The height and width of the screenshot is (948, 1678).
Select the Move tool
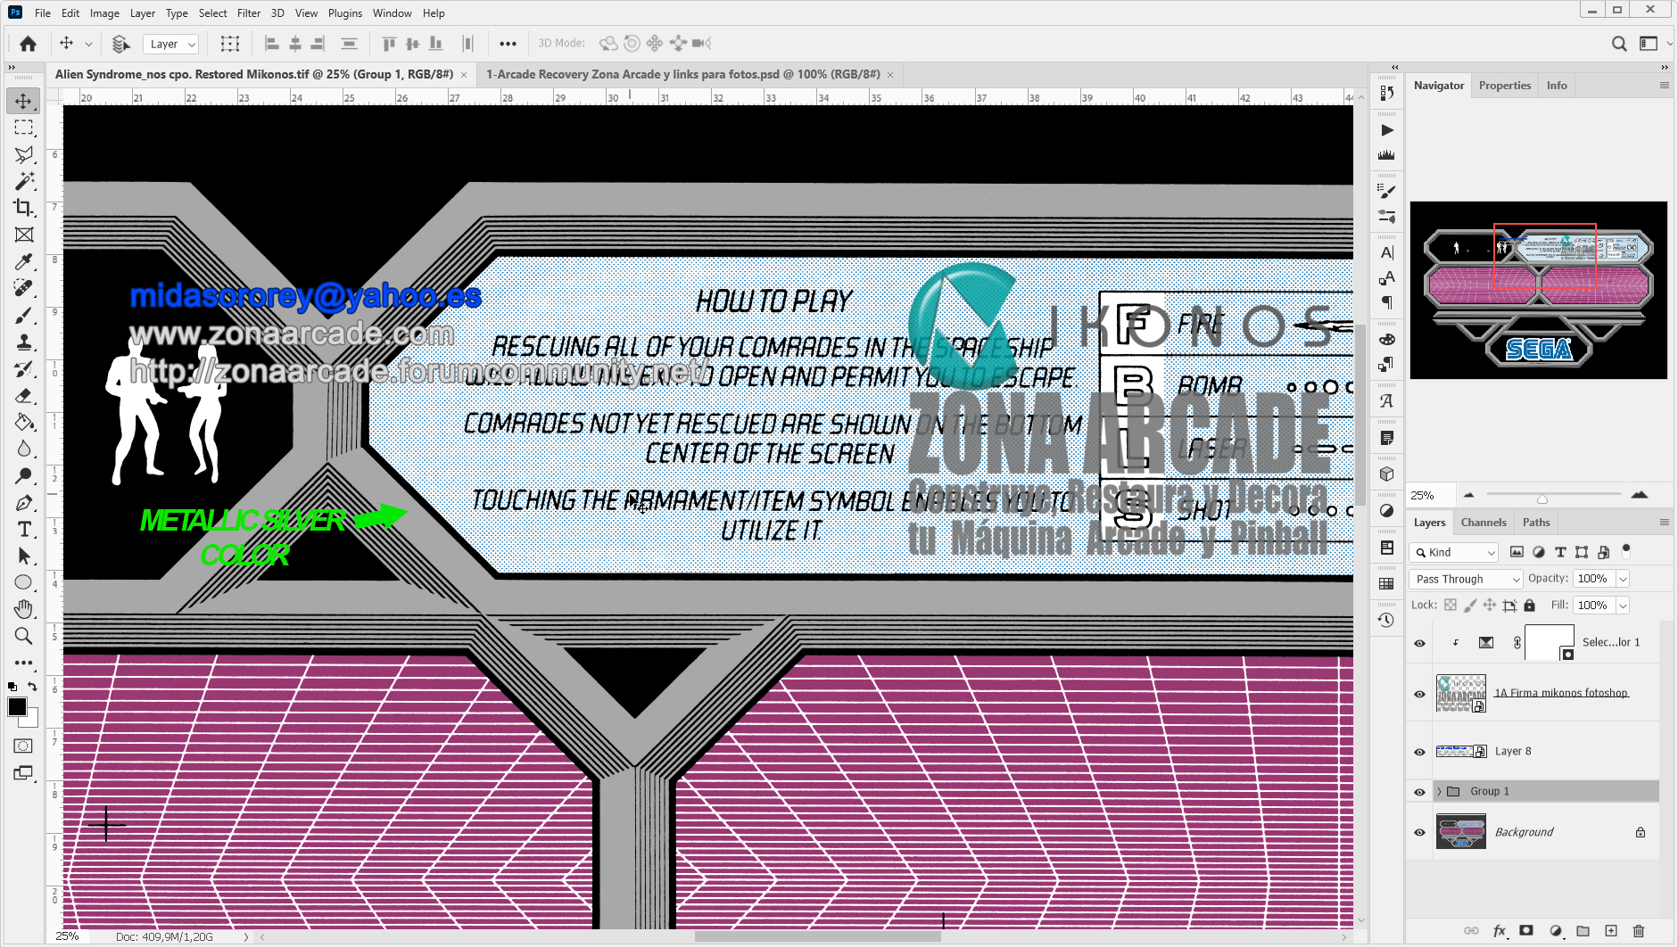[x=24, y=101]
